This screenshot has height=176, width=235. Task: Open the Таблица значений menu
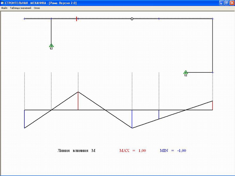coord(21,8)
